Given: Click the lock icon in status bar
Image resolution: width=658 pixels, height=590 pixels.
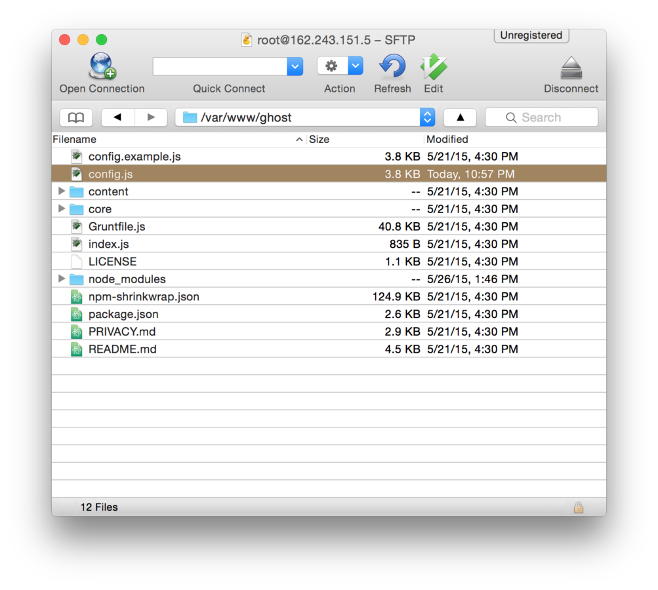Looking at the screenshot, I should 578,507.
